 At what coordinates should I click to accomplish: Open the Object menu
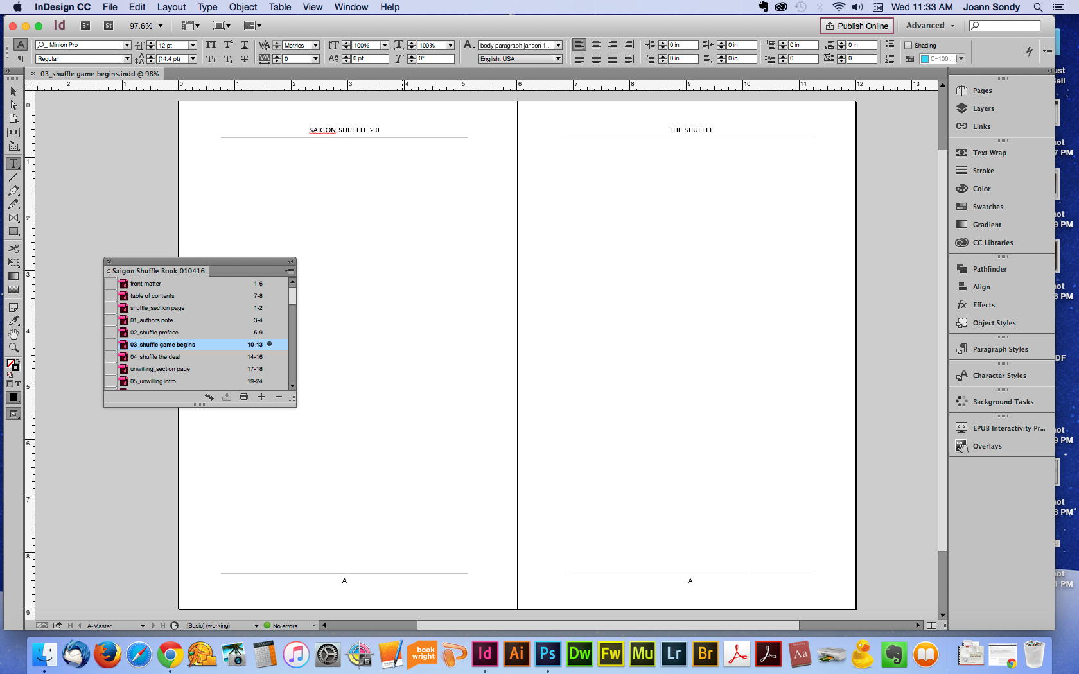coord(243,7)
